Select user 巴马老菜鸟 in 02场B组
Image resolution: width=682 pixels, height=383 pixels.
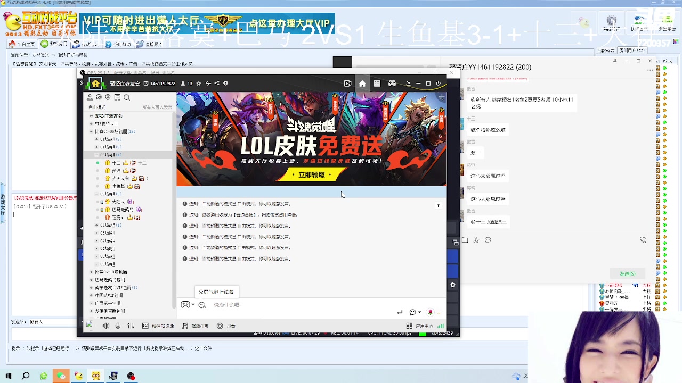123,210
